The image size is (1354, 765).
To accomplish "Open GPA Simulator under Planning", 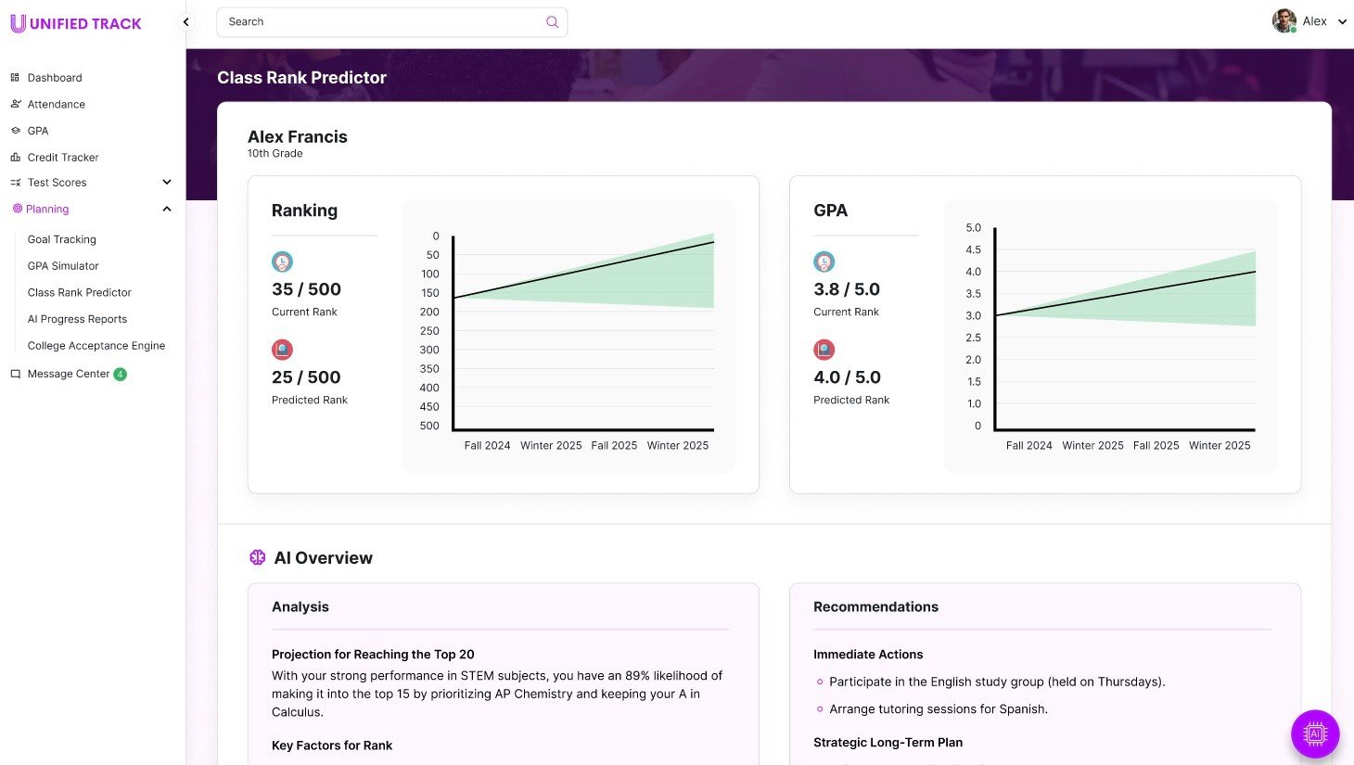I will [x=63, y=266].
